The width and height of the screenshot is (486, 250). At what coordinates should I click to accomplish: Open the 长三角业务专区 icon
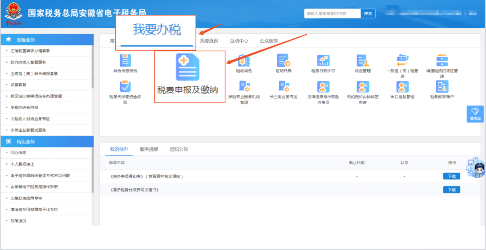[283, 87]
